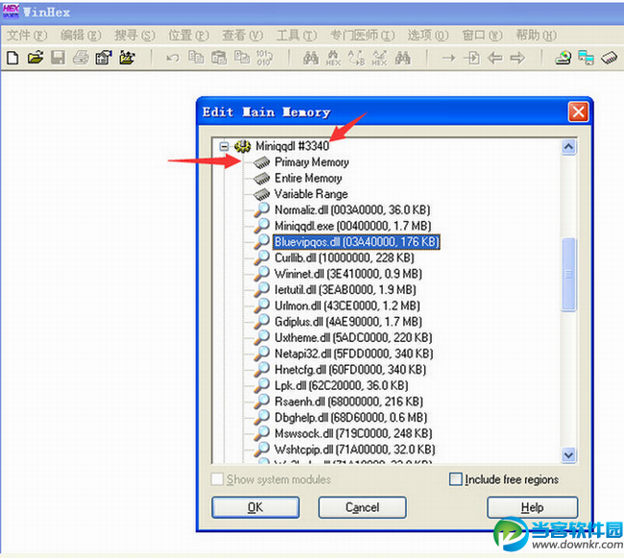Click the Save floppy disk toolbar icon
Image resolution: width=624 pixels, height=558 pixels.
pyautogui.click(x=58, y=59)
